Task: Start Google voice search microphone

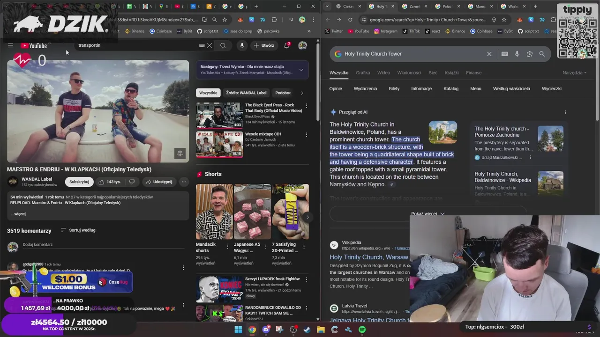Action: pos(517,54)
